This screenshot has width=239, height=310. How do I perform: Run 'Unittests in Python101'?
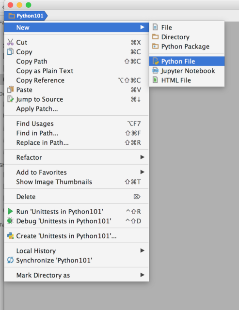77,212
